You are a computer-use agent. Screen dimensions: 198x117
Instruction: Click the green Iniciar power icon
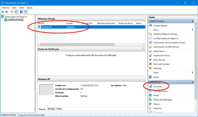[150, 95]
